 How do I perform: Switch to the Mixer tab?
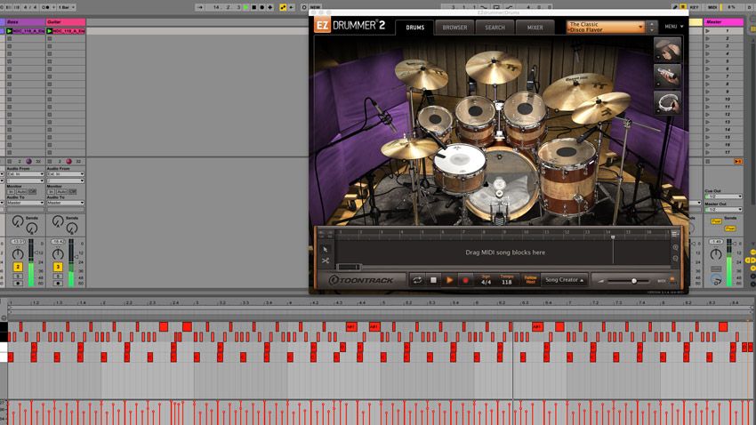(x=535, y=28)
